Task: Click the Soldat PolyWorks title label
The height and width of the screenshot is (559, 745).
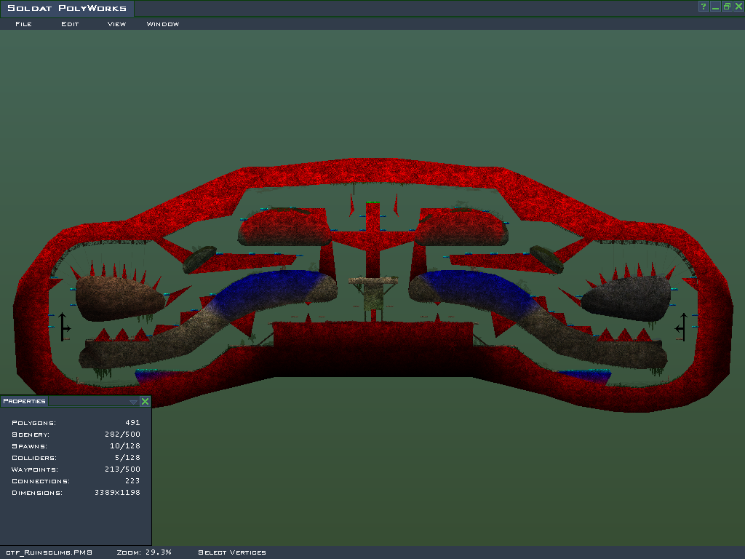Action: 67,9
